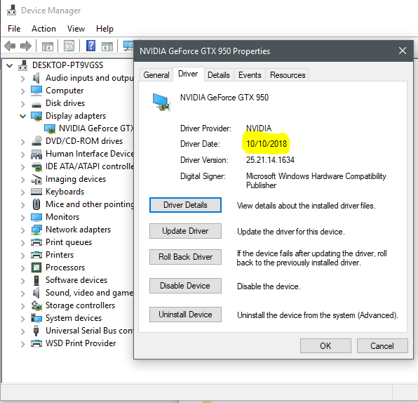Expand the Audio inputs and outputs node
This screenshot has height=403, width=418.
coord(23,79)
